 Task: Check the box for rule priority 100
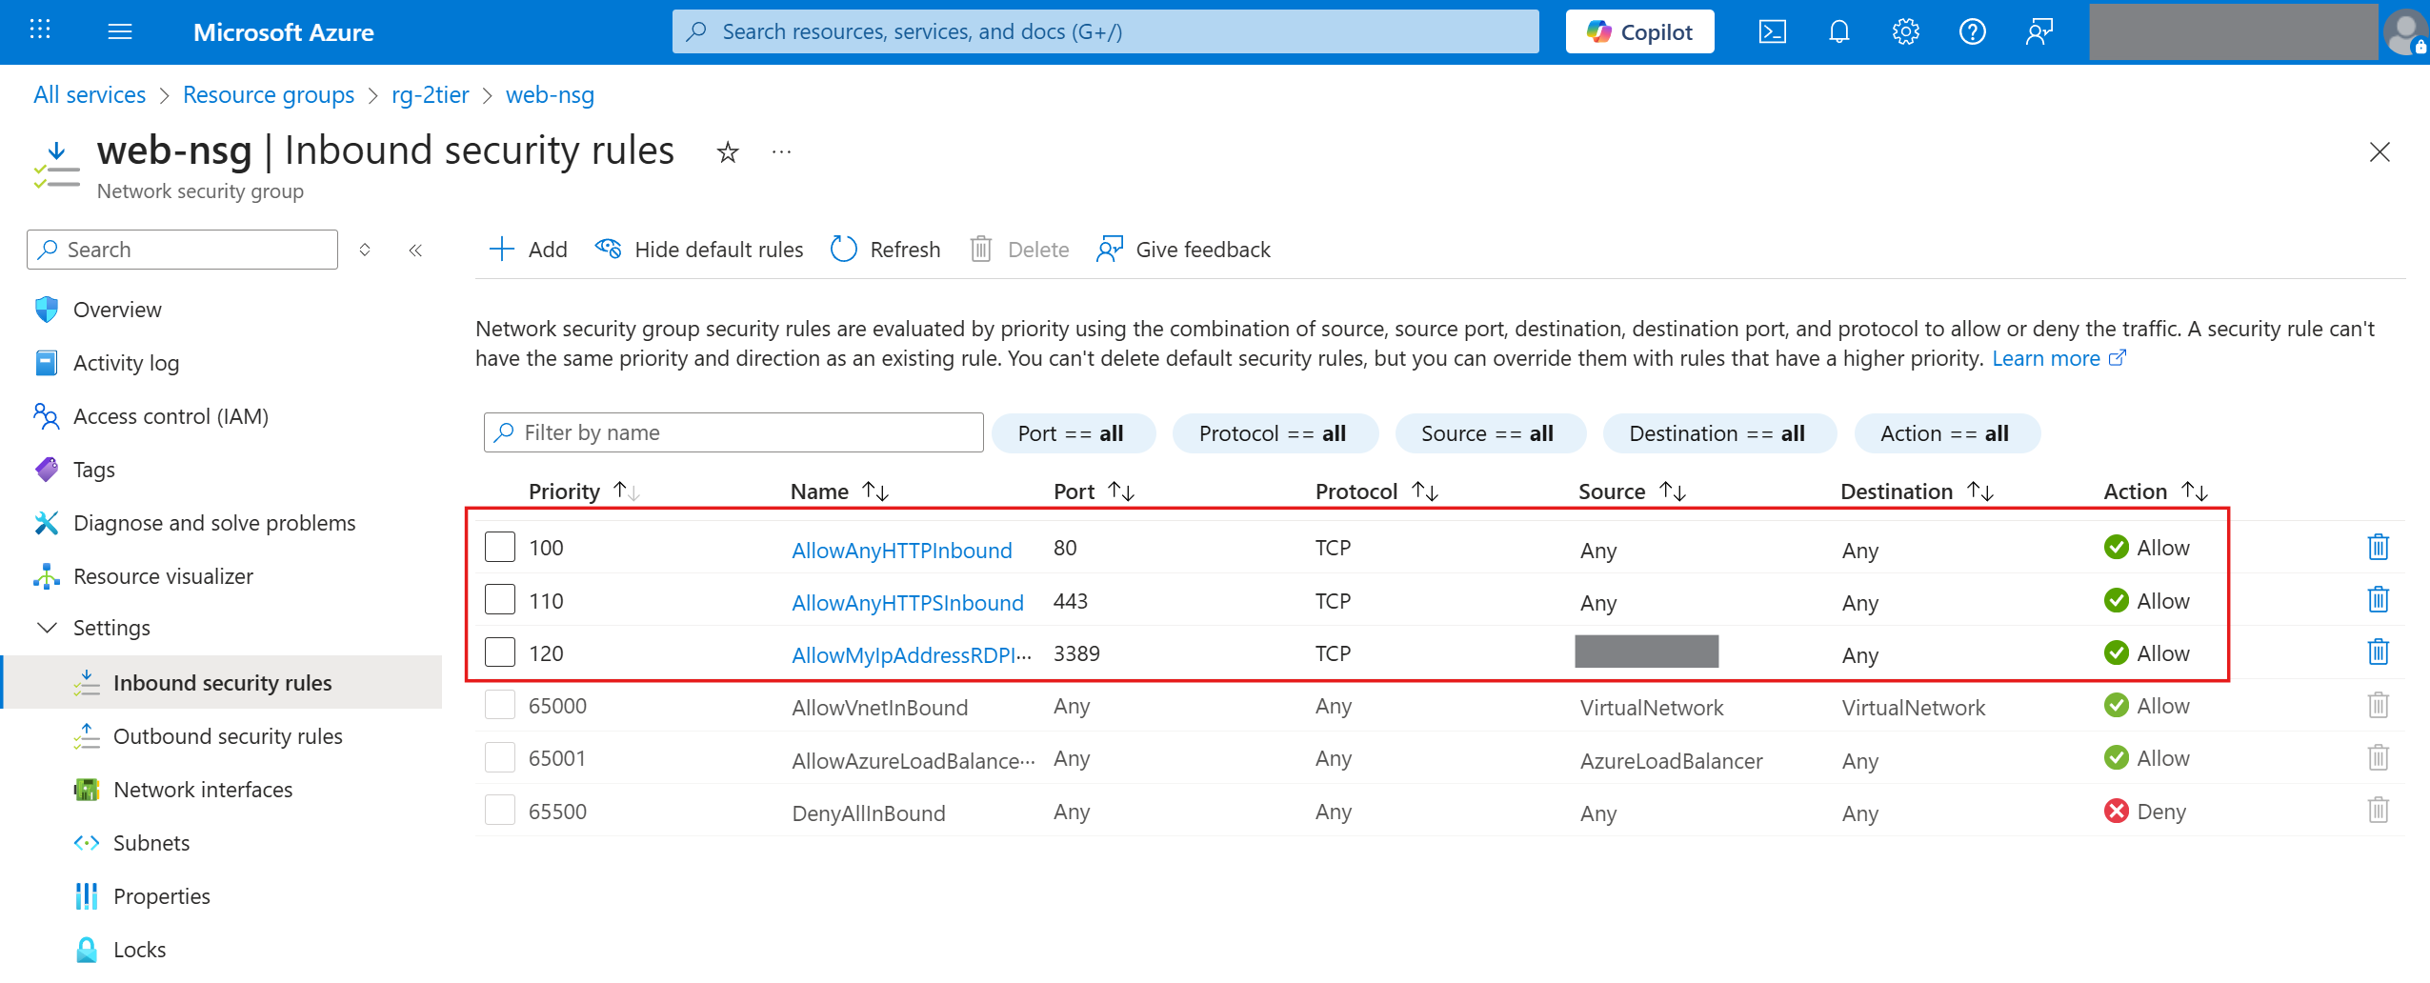(500, 548)
